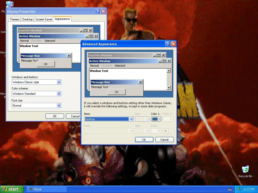
Task: Click the OK button in Advanced preview message box
Action: click(x=116, y=92)
